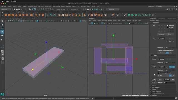Expand the UV Sets section
The width and height of the screenshot is (178, 100).
(x=151, y=95)
